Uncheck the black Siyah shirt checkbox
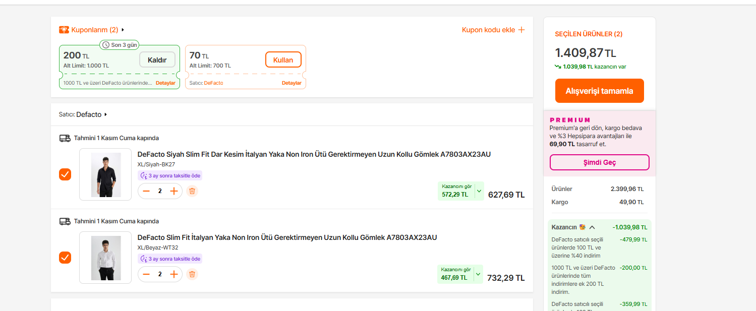756x311 pixels. [65, 174]
